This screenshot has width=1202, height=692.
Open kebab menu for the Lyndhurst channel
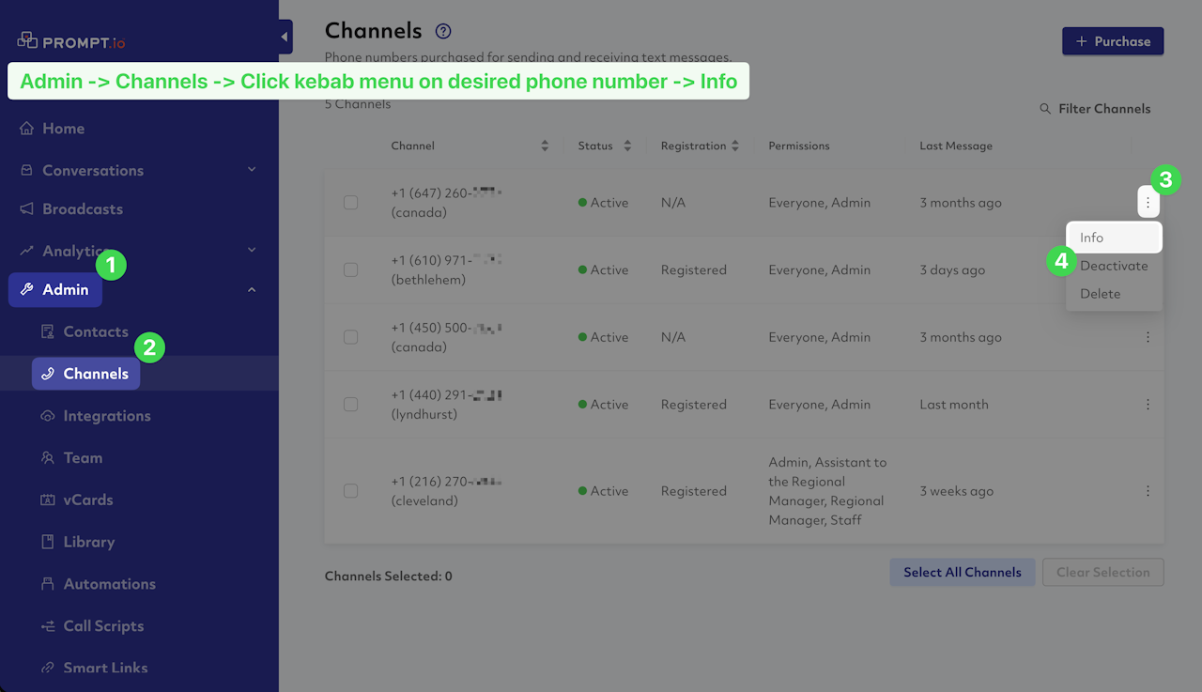pos(1148,405)
